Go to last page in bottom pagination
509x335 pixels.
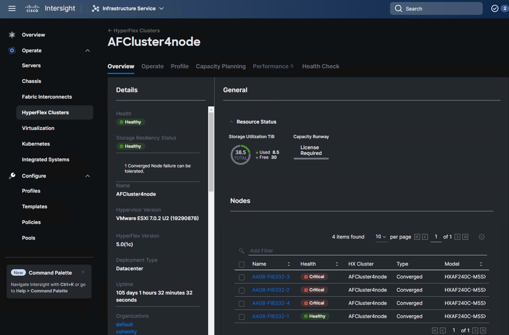(483, 330)
